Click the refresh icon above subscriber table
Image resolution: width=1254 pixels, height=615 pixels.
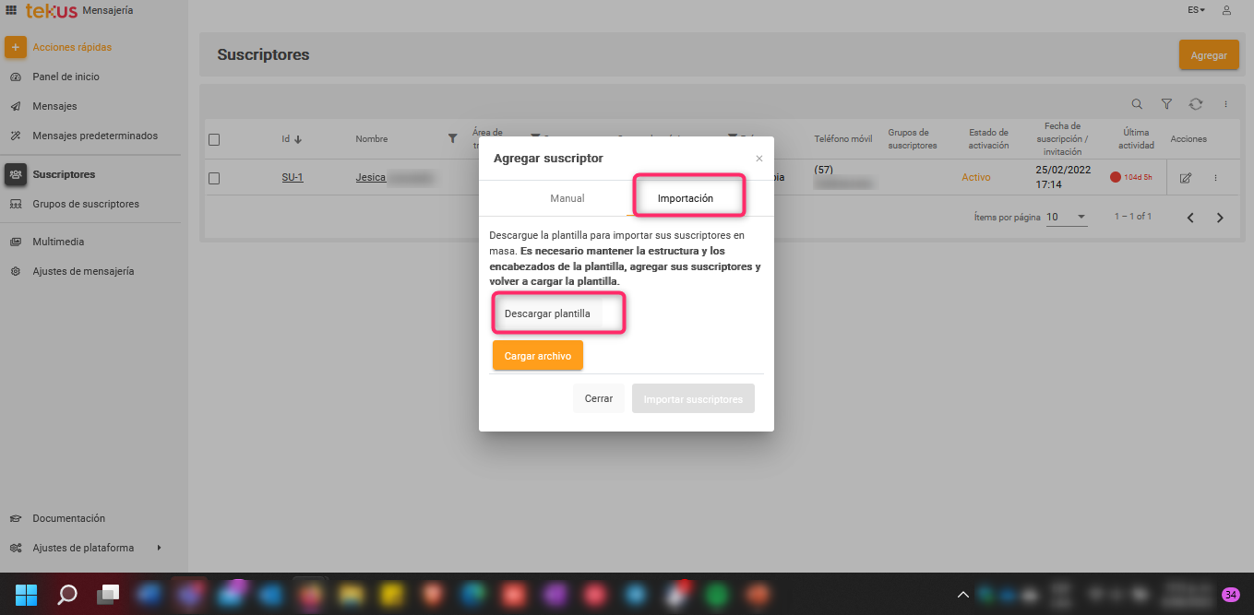[1196, 104]
